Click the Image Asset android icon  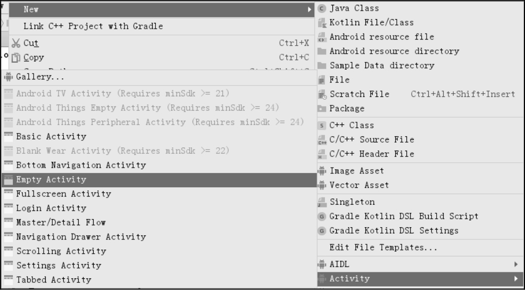[321, 171]
